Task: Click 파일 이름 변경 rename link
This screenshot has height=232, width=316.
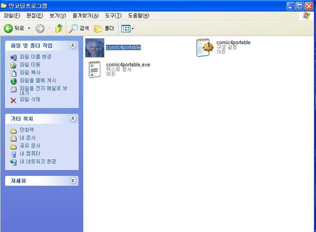Action: 35,57
